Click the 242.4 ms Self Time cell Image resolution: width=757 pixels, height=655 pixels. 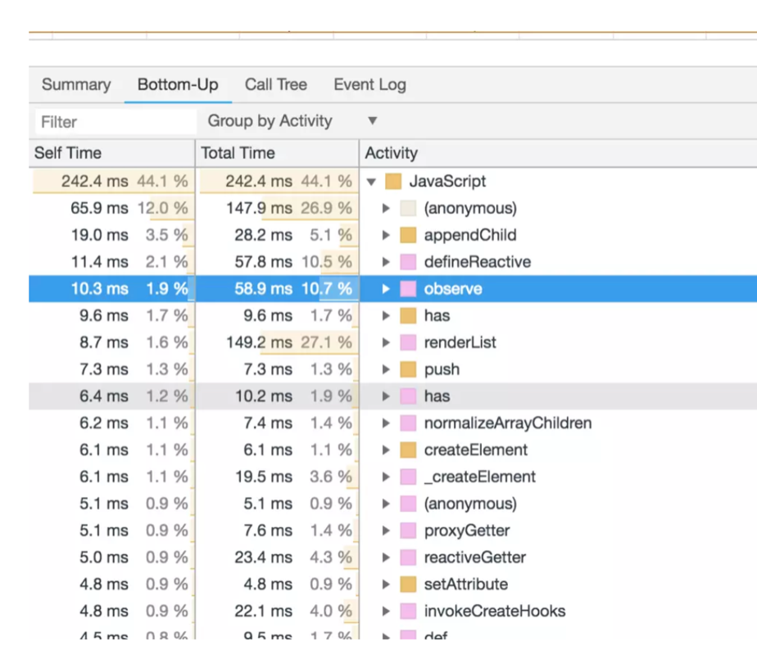(x=112, y=182)
